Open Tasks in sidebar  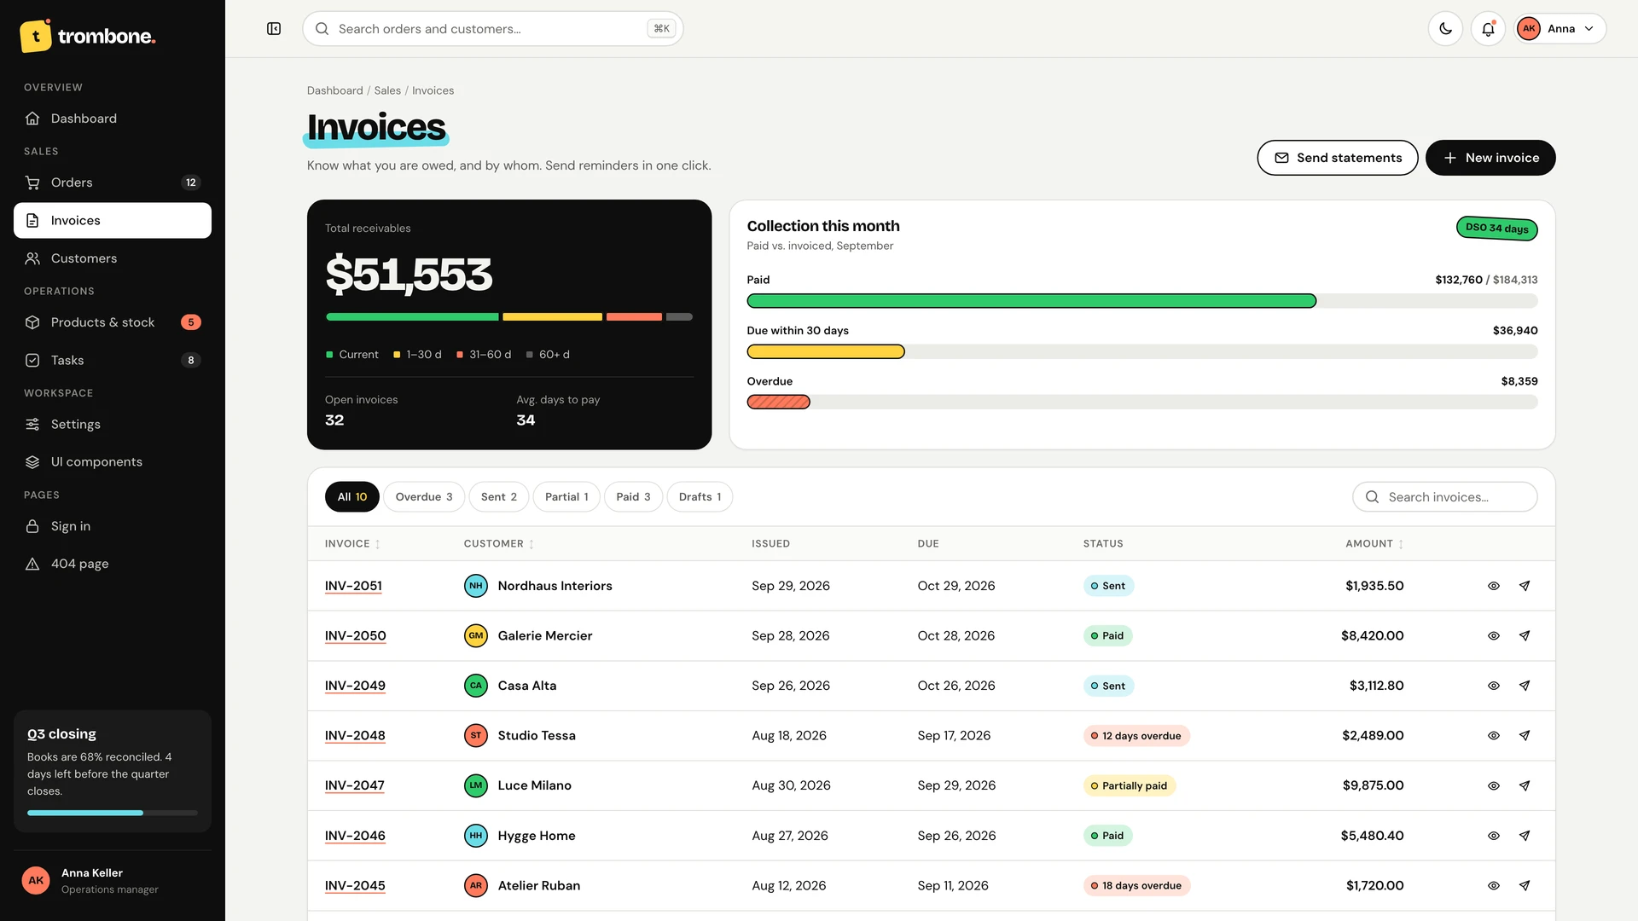point(113,360)
